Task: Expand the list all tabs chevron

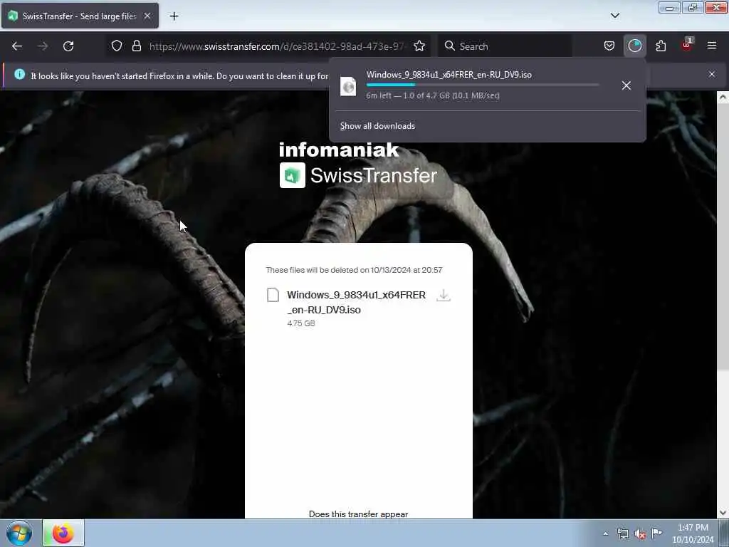Action: (x=615, y=16)
